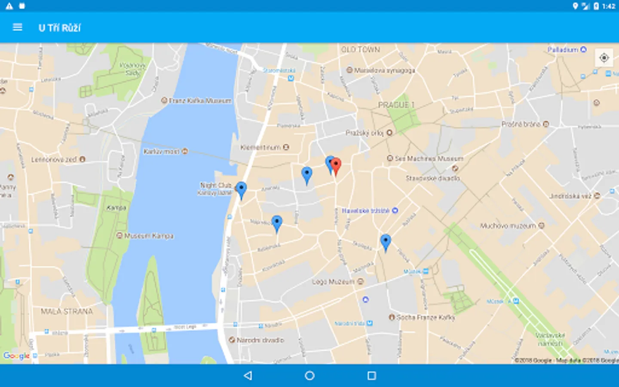The height and width of the screenshot is (387, 619).
Task: Click the MALÁ STRANA district label
Action: point(67,311)
